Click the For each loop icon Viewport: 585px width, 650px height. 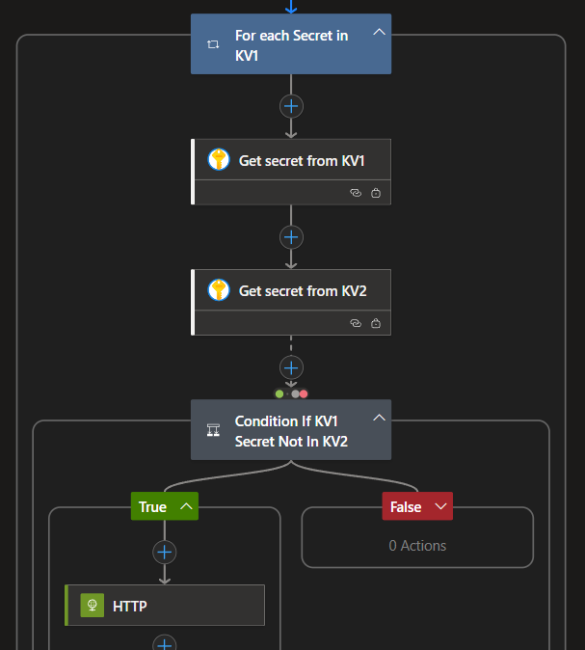(x=213, y=44)
